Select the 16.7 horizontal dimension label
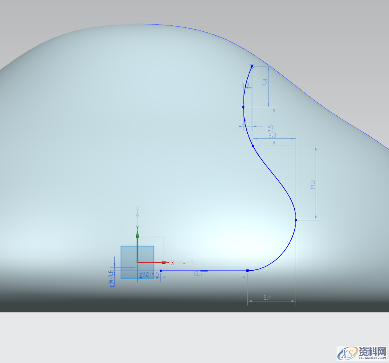 point(198,274)
